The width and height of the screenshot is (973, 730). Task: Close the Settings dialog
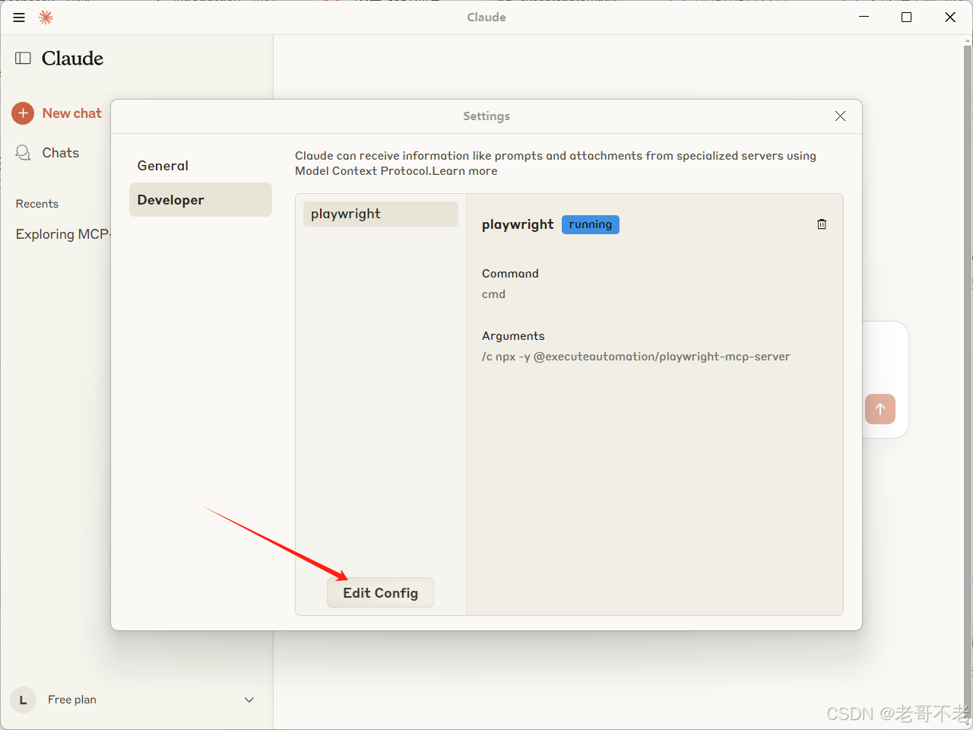(840, 116)
